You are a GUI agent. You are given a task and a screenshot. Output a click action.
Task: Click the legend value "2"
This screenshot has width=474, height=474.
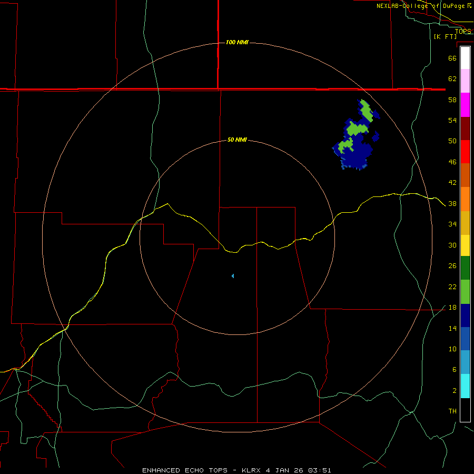pyautogui.click(x=454, y=391)
